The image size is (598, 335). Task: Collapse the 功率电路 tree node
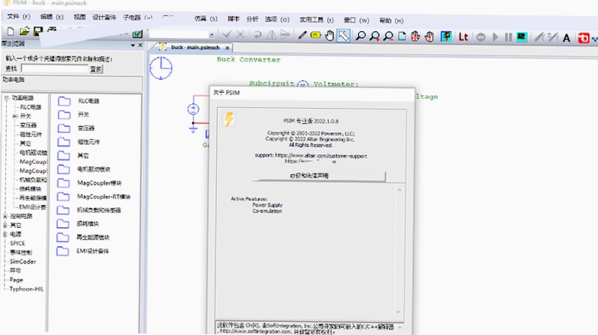coord(7,98)
